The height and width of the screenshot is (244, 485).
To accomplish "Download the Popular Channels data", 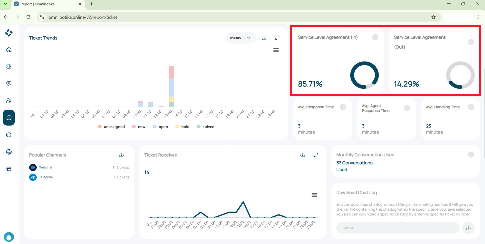I will [121, 155].
